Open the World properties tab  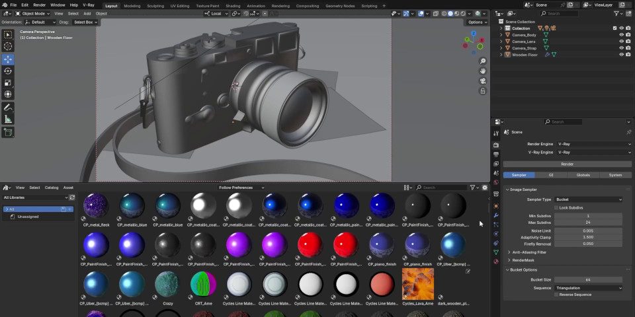coord(496,182)
